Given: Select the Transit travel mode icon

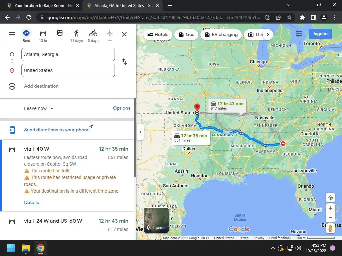Looking at the screenshot, I should 60,33.
